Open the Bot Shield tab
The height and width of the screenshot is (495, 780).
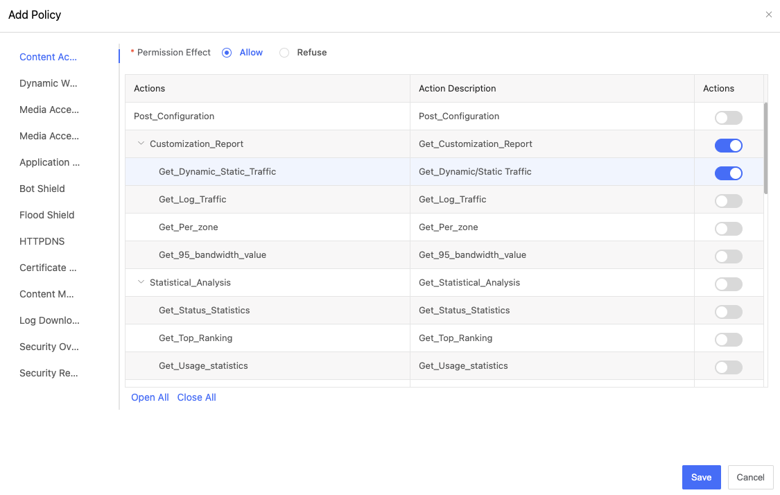pyautogui.click(x=42, y=189)
